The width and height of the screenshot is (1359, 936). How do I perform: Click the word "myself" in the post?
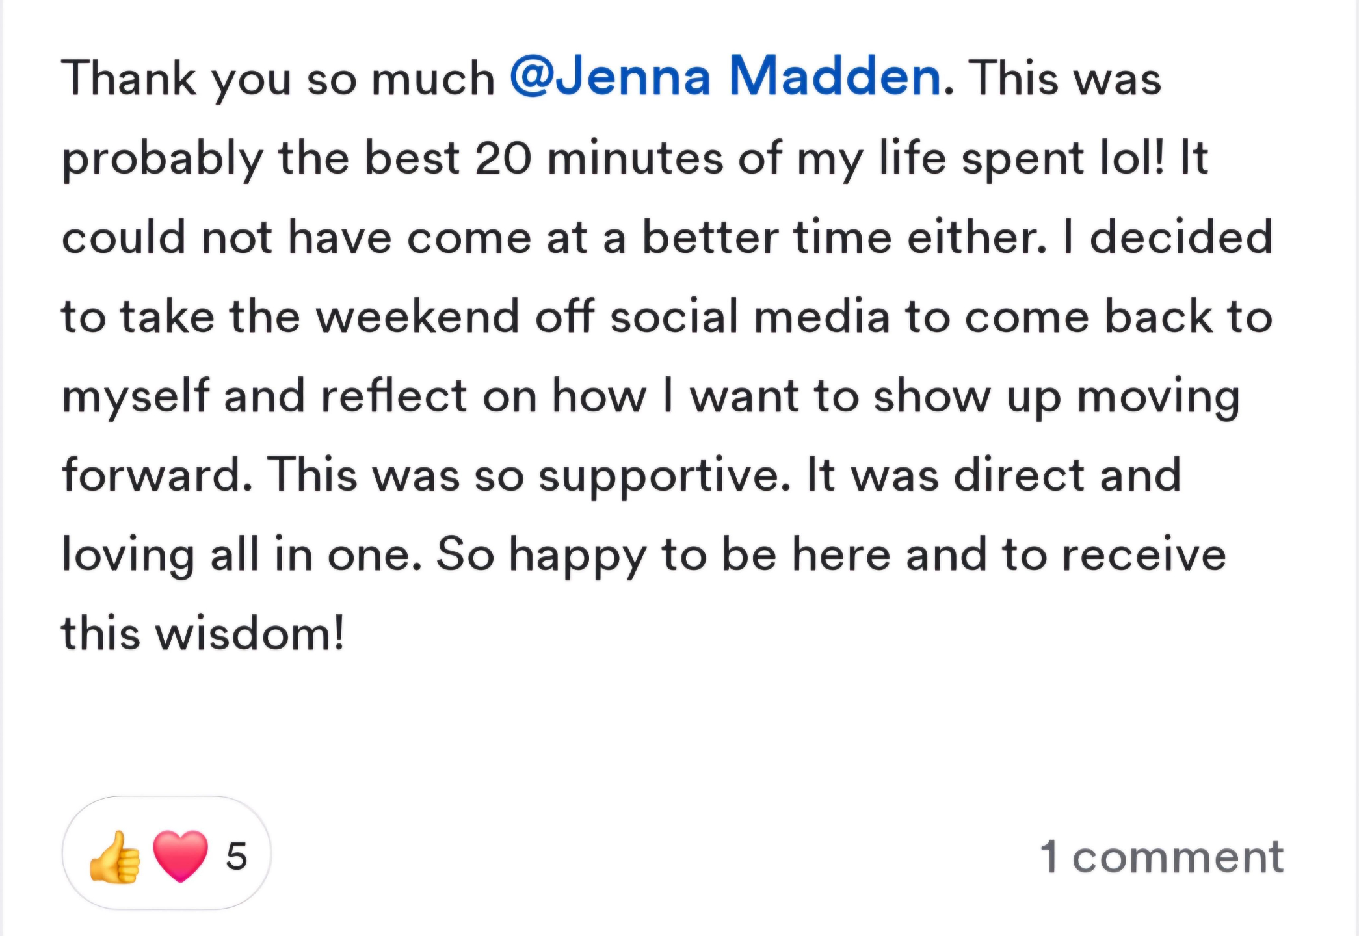click(x=136, y=396)
